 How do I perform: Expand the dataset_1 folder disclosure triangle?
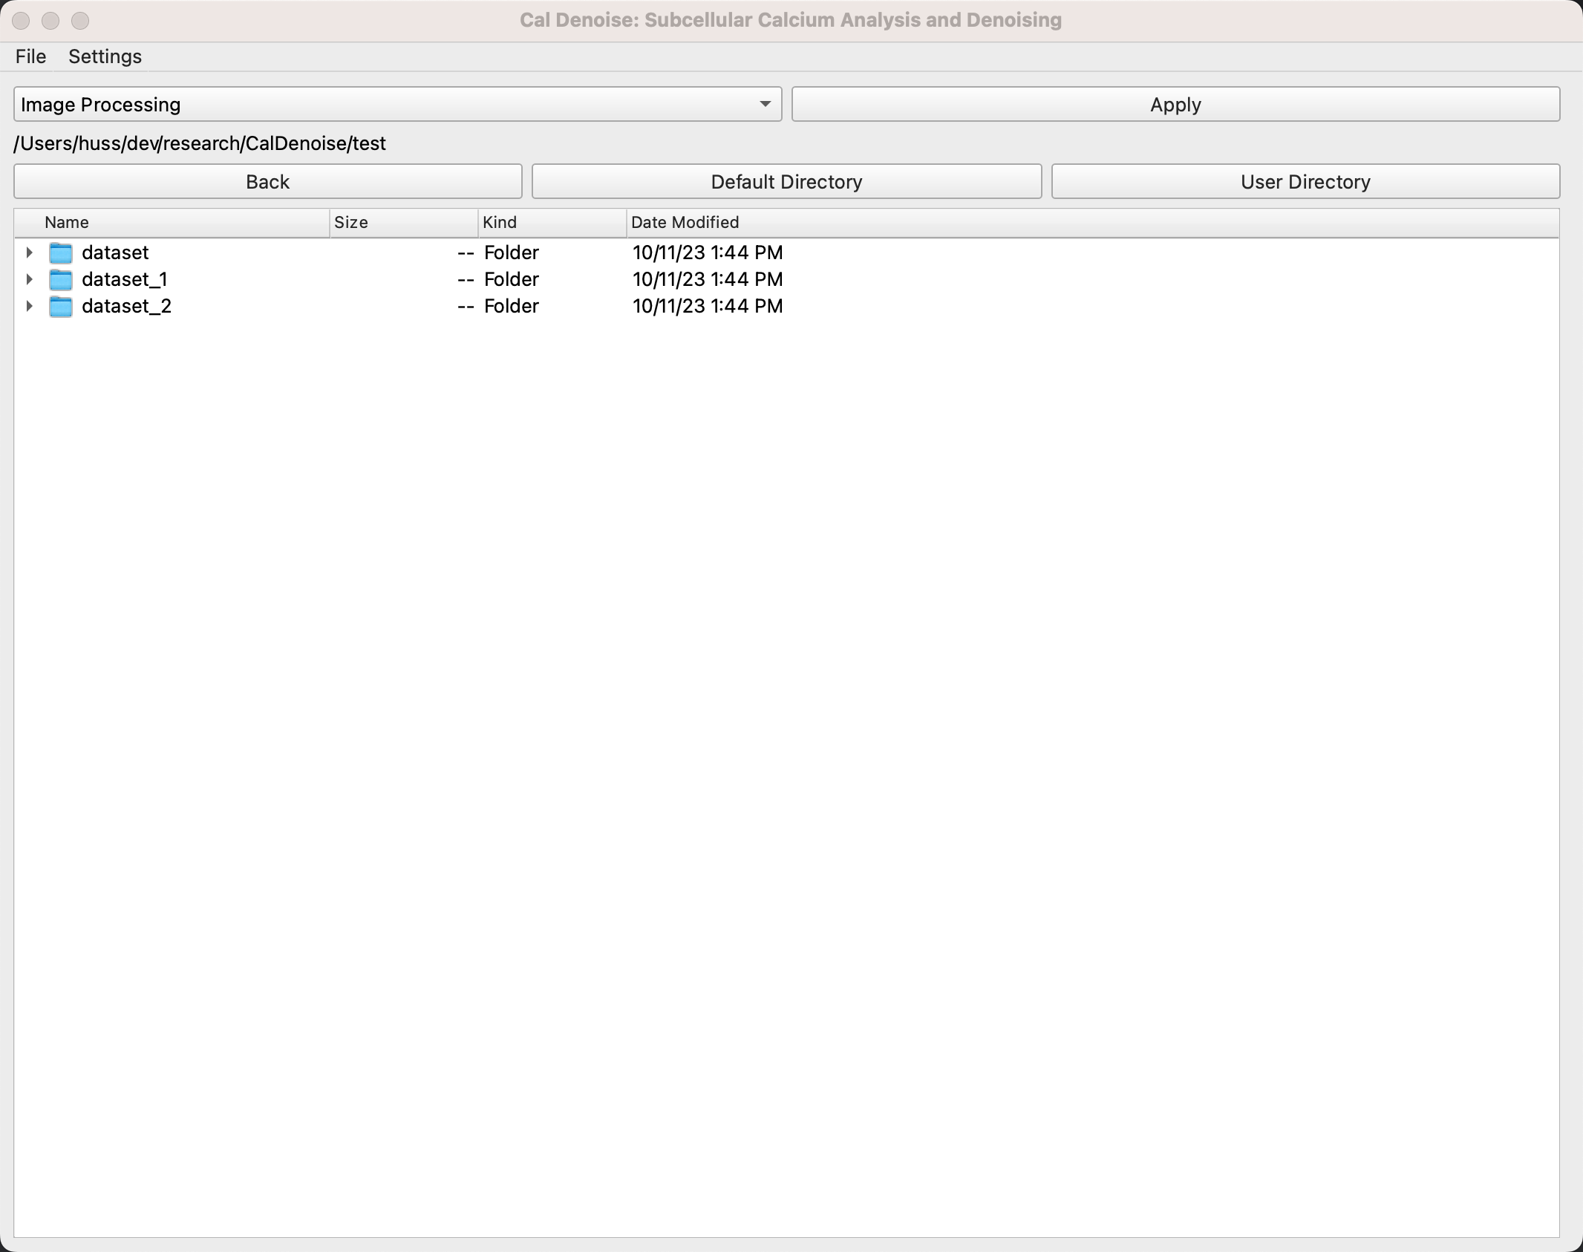[29, 279]
